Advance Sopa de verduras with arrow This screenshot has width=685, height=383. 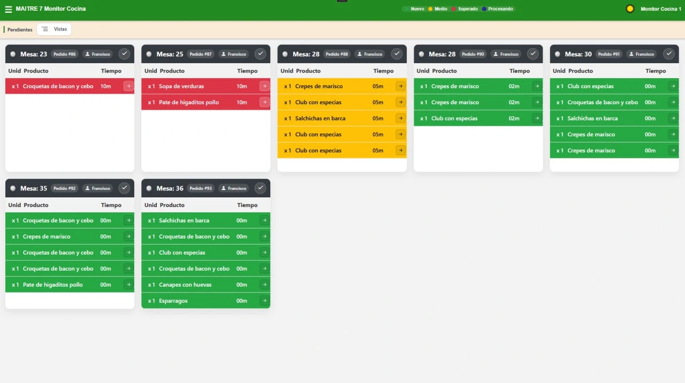coord(264,86)
